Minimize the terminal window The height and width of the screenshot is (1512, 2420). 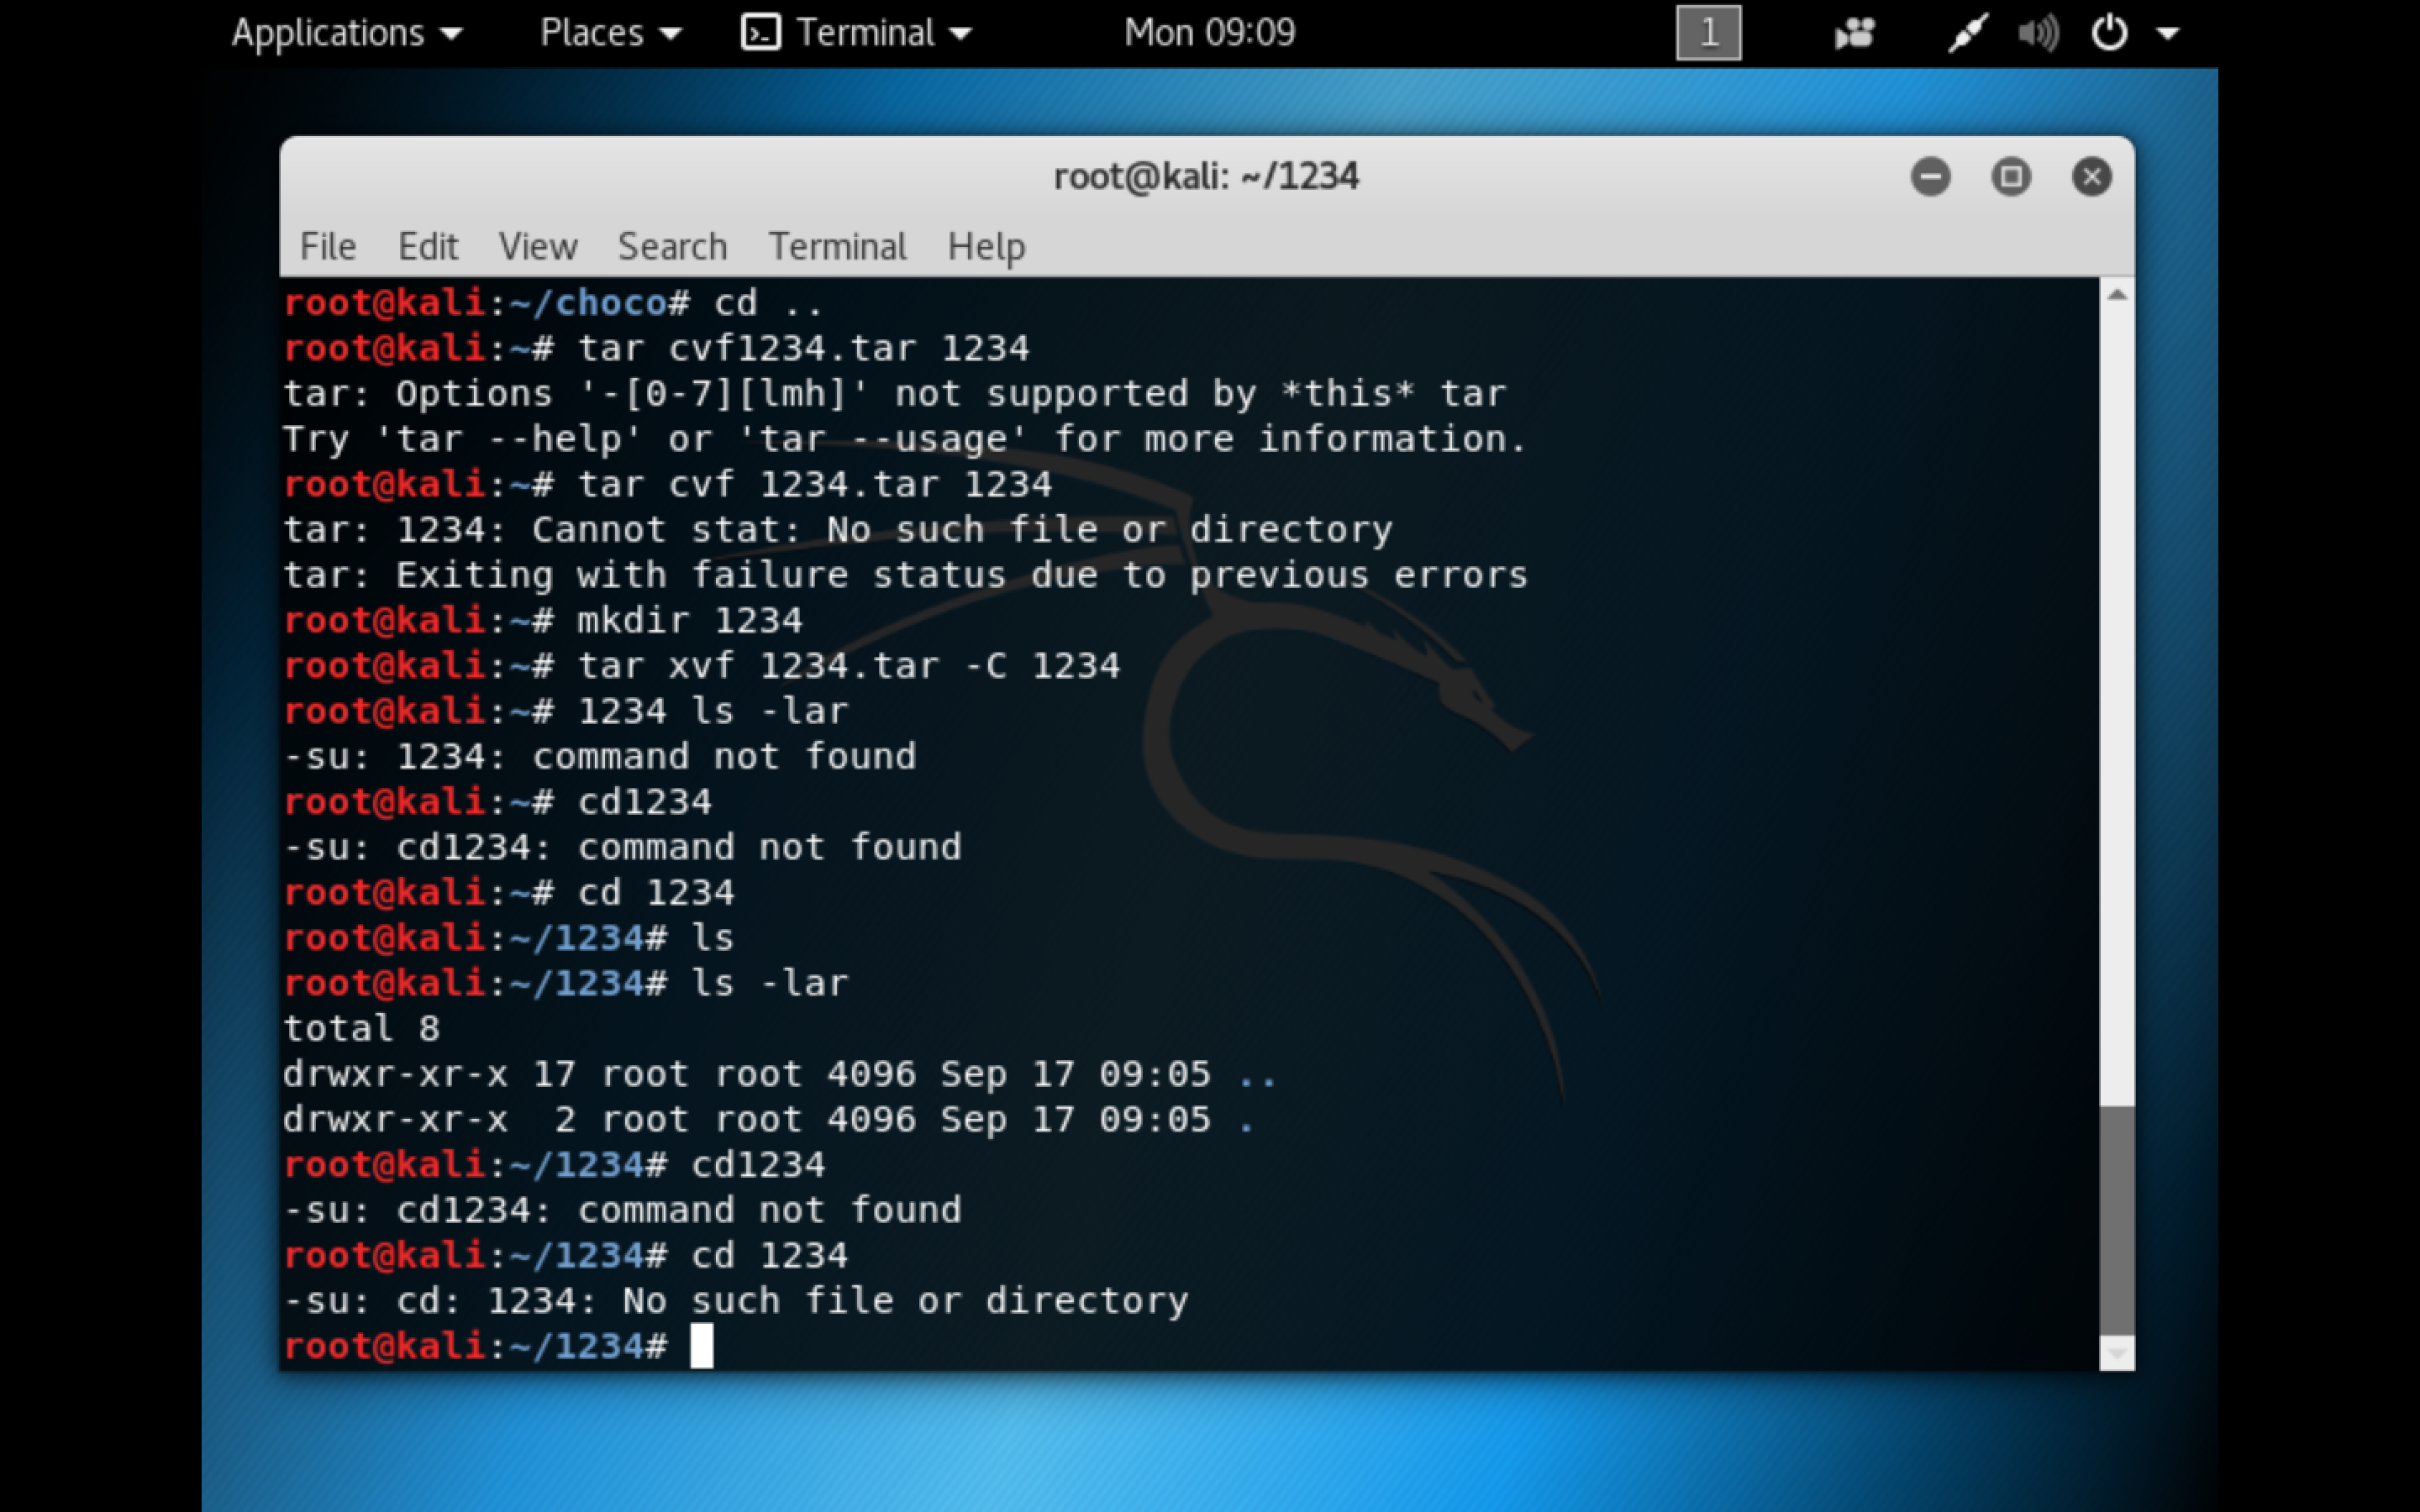point(1930,177)
